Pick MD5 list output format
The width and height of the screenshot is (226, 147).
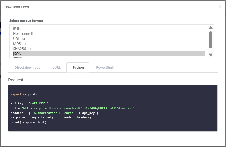20,44
